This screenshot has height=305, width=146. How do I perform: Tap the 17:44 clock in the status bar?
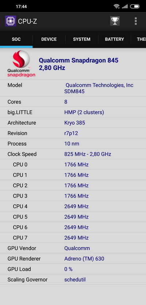click(21, 7)
